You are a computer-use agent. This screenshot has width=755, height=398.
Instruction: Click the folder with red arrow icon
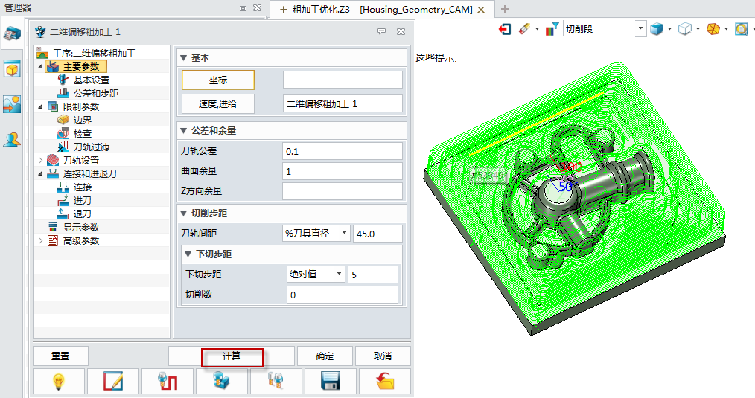[x=384, y=381]
